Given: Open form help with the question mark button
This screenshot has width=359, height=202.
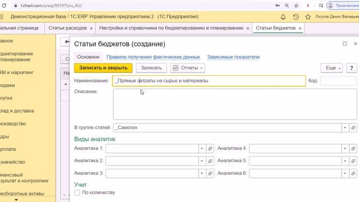Looking at the screenshot, I should 351,68.
